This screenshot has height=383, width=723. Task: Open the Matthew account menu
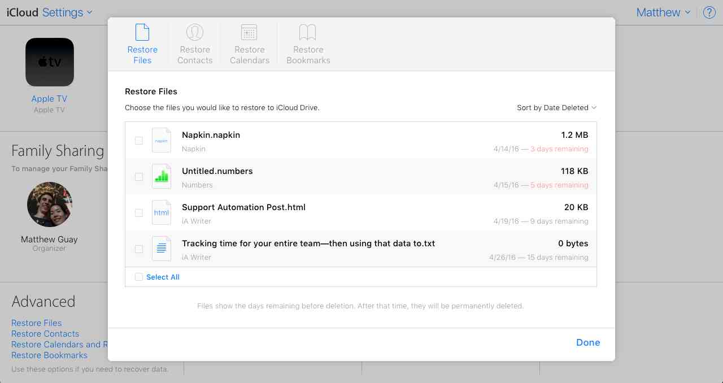664,12
